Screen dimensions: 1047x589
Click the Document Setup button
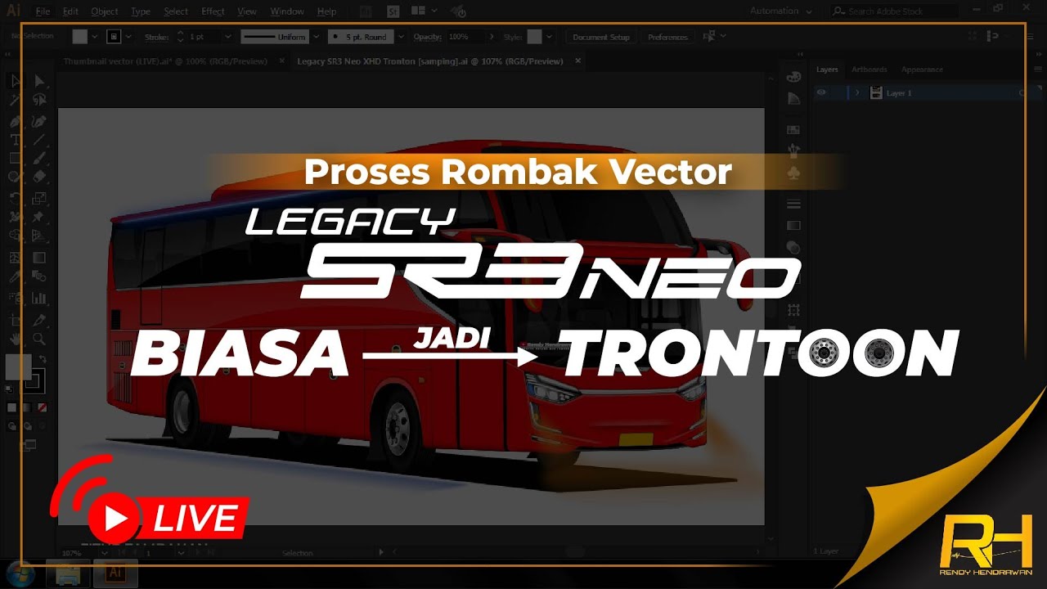pyautogui.click(x=601, y=37)
